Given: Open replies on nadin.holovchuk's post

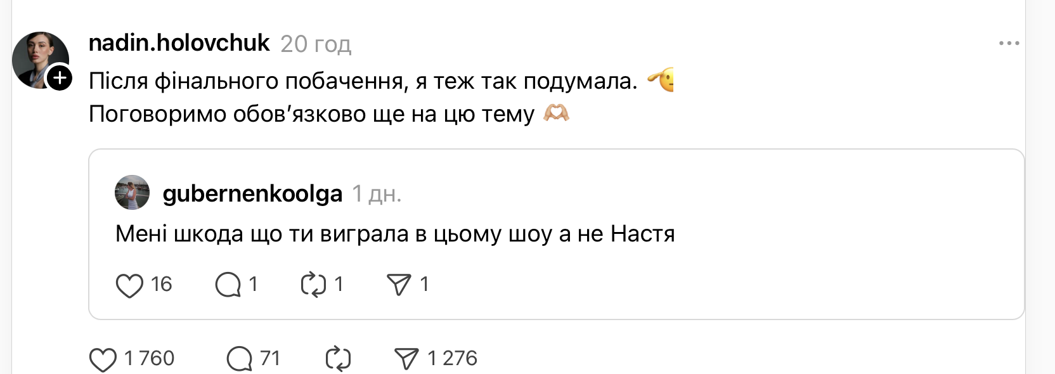Looking at the screenshot, I should tap(240, 359).
